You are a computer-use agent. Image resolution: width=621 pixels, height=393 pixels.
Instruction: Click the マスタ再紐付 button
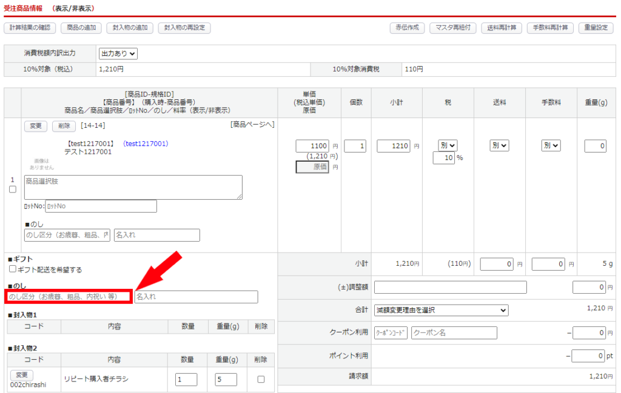(x=453, y=28)
